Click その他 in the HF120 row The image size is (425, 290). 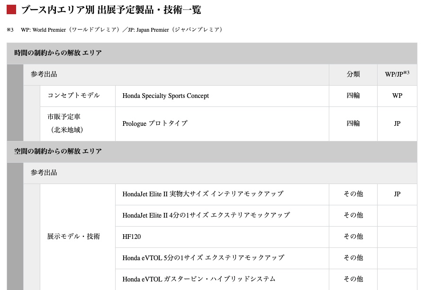click(353, 237)
